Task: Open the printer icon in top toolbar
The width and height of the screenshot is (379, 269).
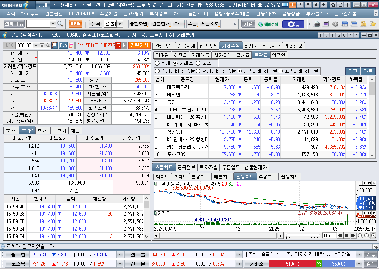Action: click(x=317, y=24)
